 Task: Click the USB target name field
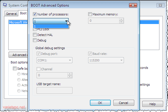click(x=54, y=90)
